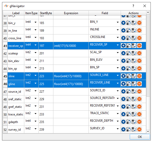The image size is (152, 143).
Task: Click the receiver_sp expression cell
Action: [x=71, y=46]
